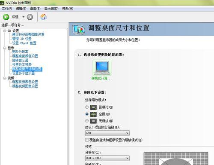This screenshot has width=214, height=165.
Task: Click the green Back arrow icon
Action: [x=6, y=17]
